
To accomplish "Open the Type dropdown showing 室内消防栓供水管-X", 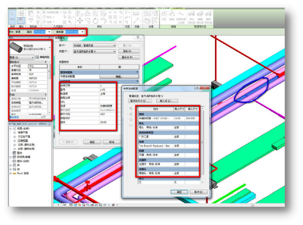I will point(114,51).
